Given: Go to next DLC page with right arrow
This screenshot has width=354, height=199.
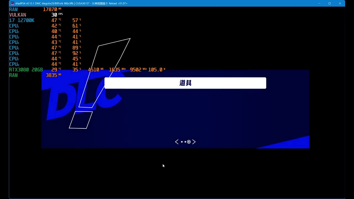Looking at the screenshot, I should click(x=194, y=142).
